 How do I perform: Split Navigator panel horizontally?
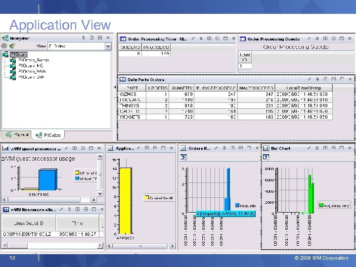click(100, 38)
